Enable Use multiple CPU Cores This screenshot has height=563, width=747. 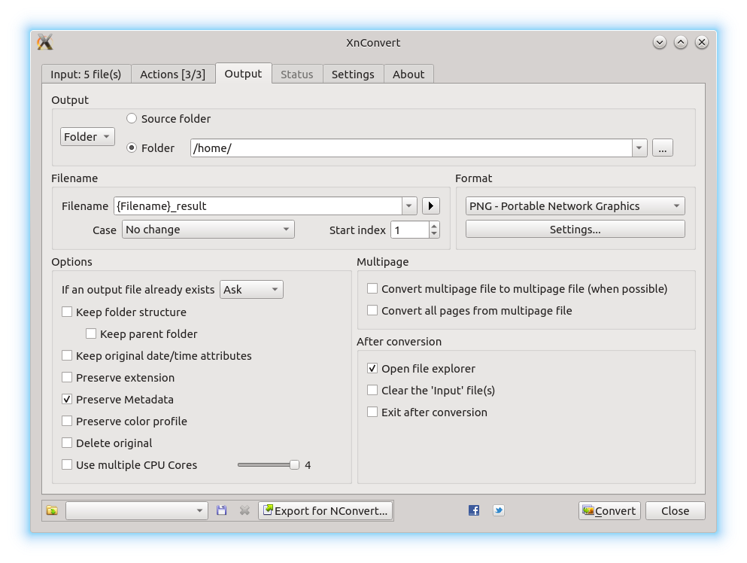point(67,465)
